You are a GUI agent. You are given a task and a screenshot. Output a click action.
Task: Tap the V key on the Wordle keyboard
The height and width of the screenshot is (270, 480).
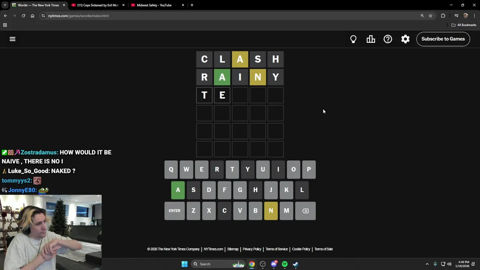(240, 211)
